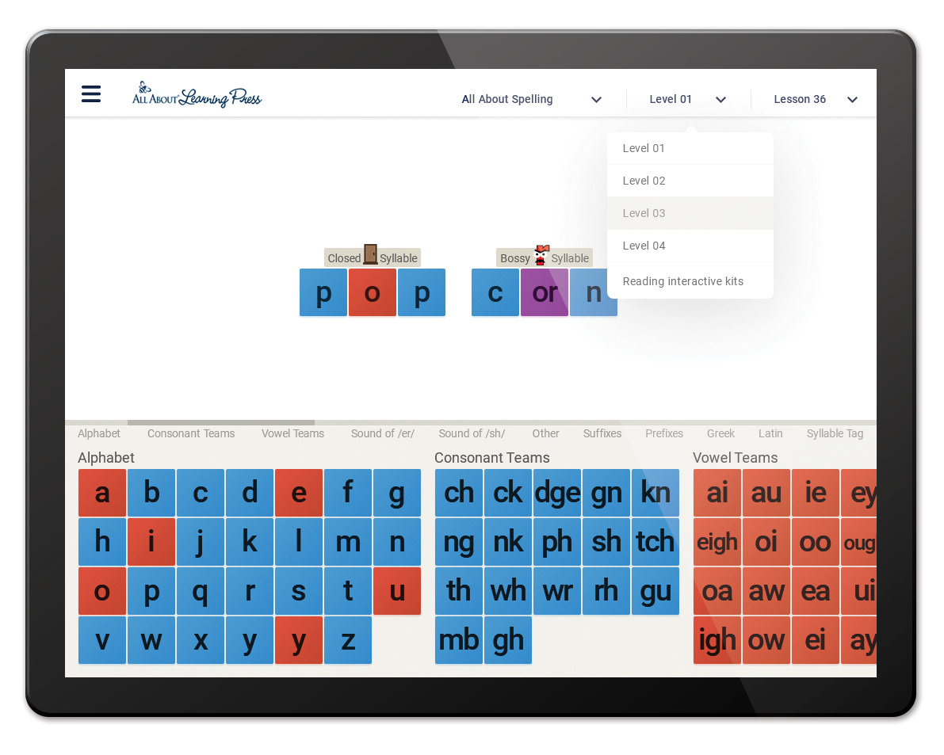Pick the red 'a' letter tile
Image resolution: width=944 pixels, height=755 pixels.
click(x=102, y=493)
